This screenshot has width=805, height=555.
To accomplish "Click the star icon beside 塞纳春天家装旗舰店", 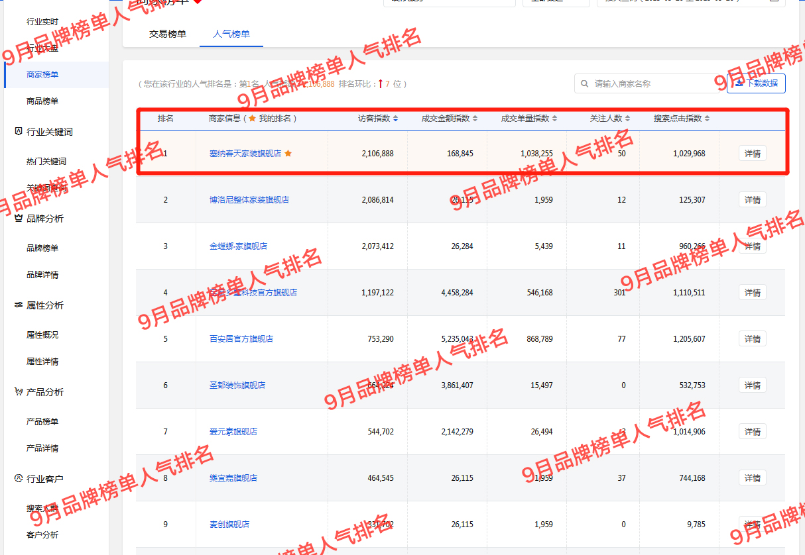I will tap(288, 153).
